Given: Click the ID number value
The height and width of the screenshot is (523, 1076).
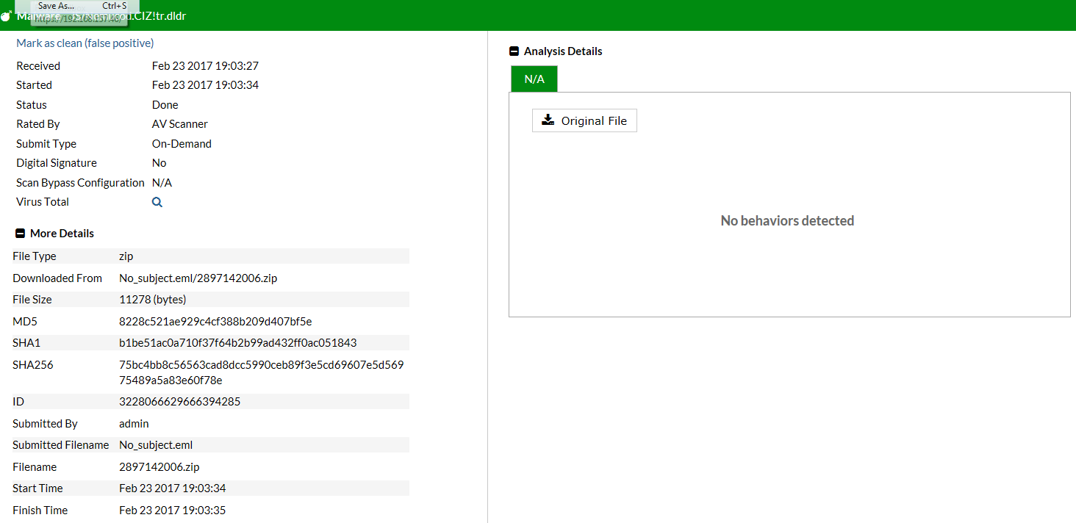Looking at the screenshot, I should click(x=179, y=402).
